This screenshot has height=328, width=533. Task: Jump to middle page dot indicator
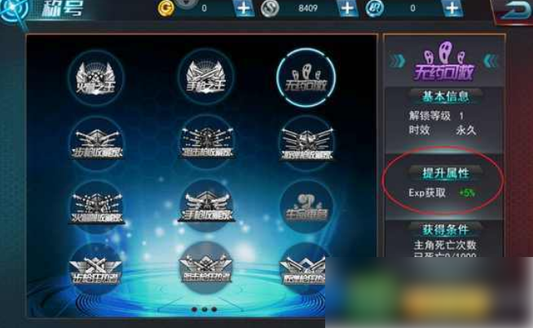tap(205, 309)
